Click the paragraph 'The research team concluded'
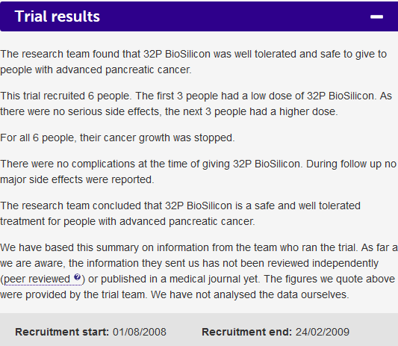 (x=180, y=214)
